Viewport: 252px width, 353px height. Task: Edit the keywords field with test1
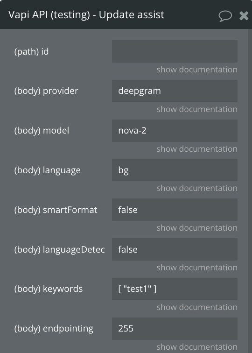click(175, 289)
